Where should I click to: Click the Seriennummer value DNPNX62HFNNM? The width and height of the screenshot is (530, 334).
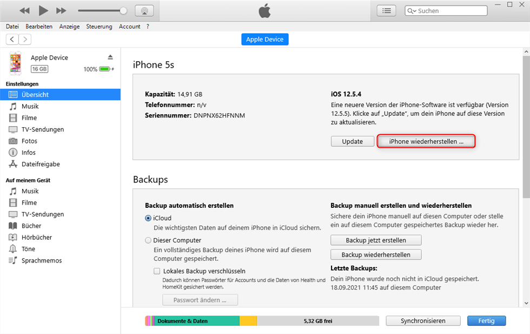220,115
